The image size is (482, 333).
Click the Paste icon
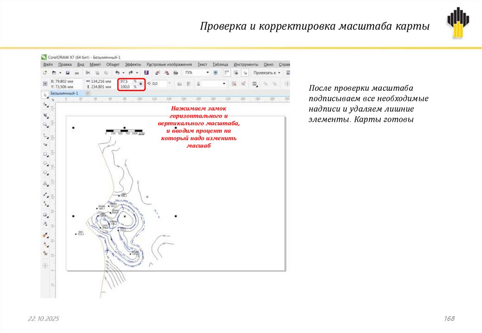pos(106,73)
